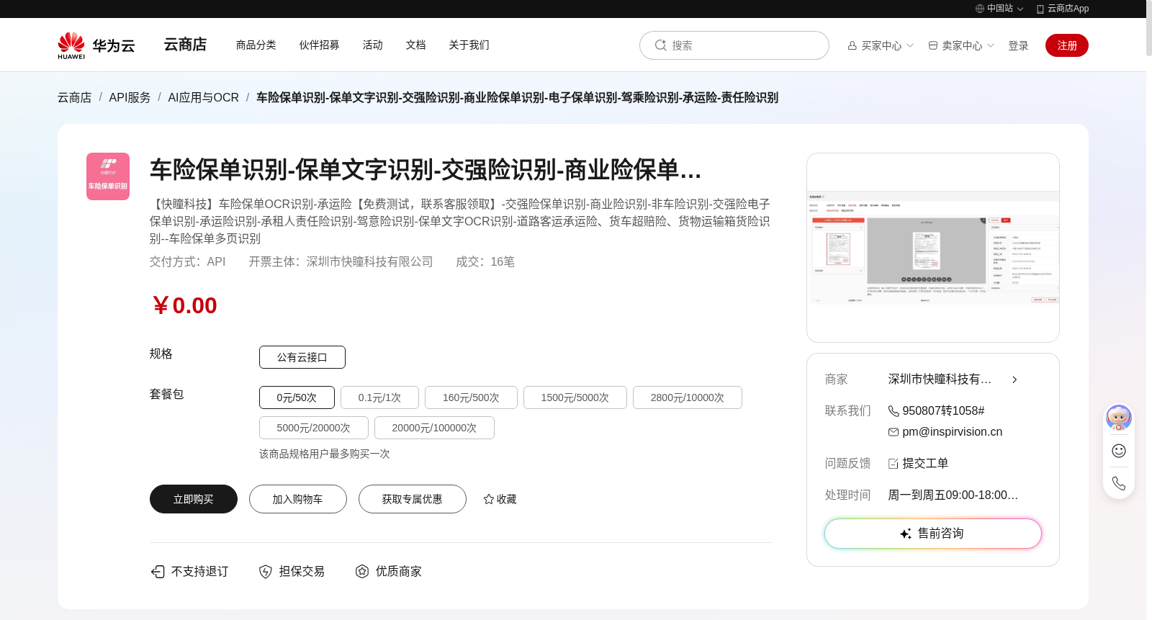Click the star icon to favorite 收藏
The image size is (1152, 620).
pos(489,499)
